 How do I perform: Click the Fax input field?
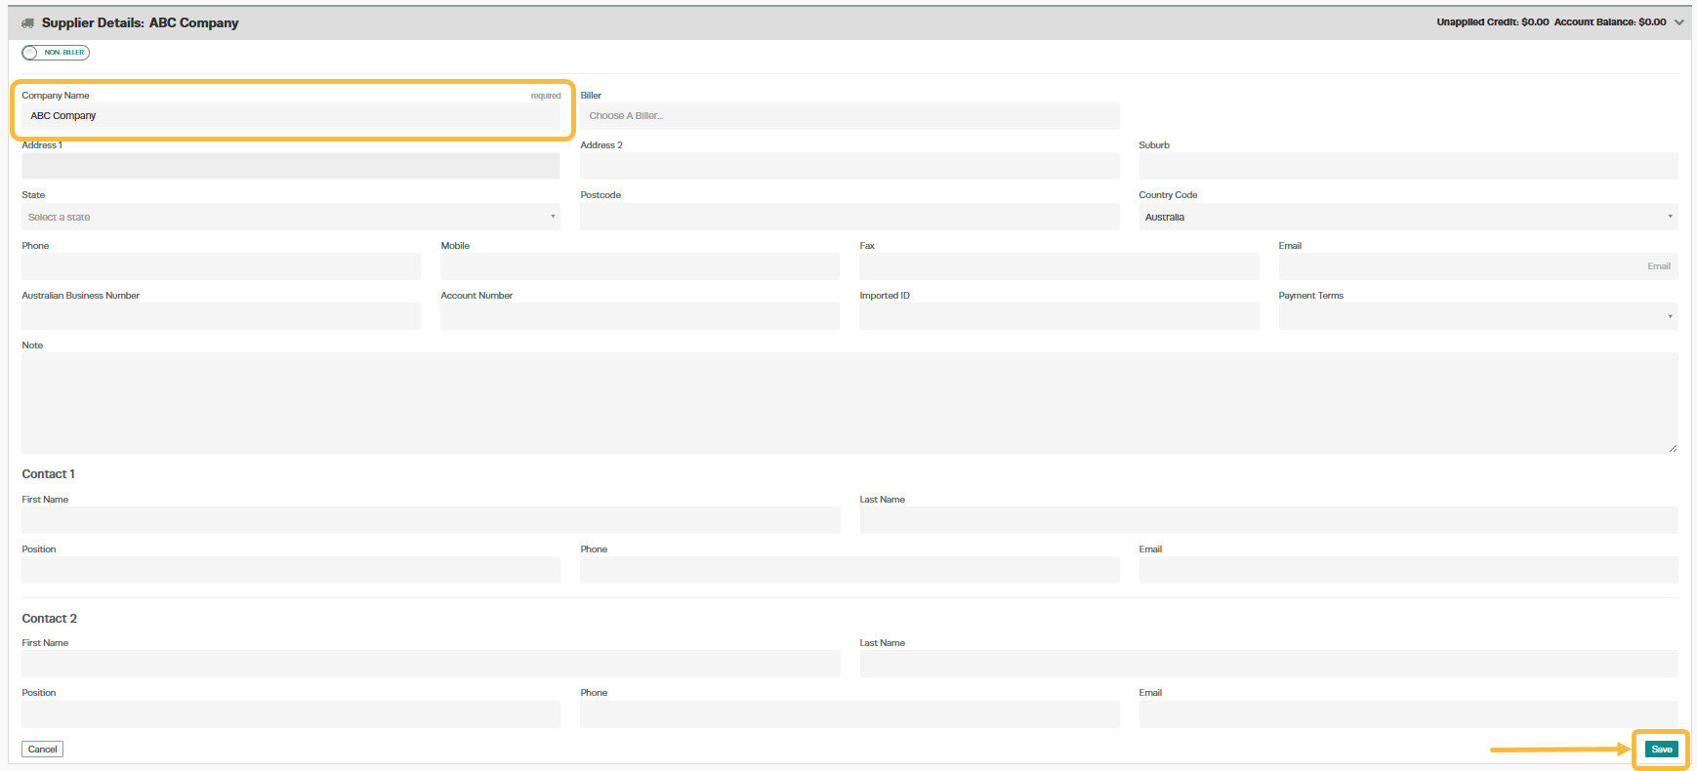coord(1059,266)
